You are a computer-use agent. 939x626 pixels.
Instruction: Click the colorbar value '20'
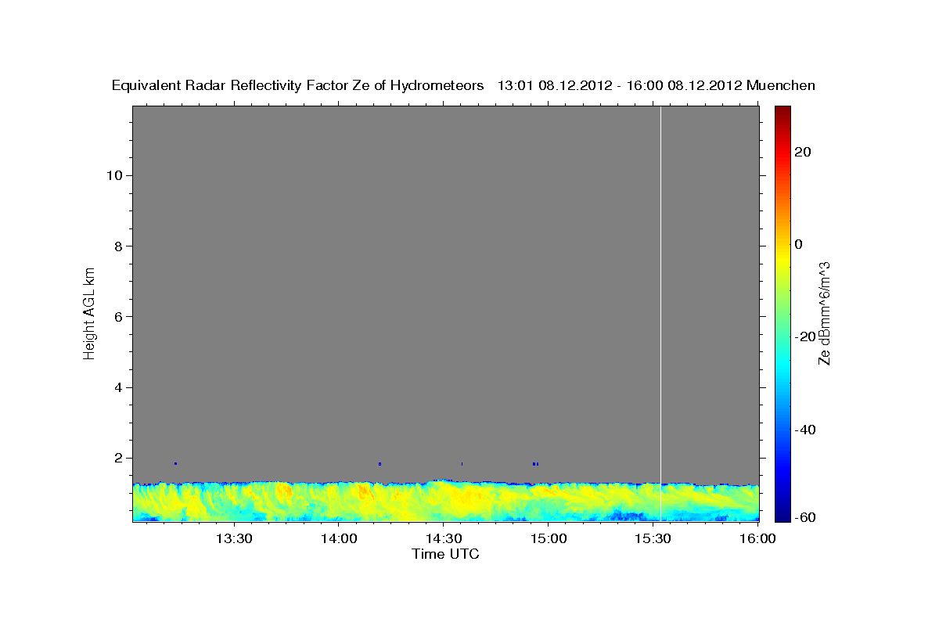tap(802, 152)
